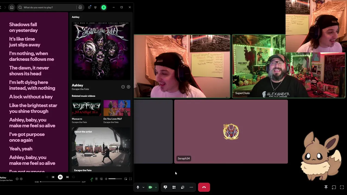Select the Seraph34 participant tile

[x=231, y=132]
